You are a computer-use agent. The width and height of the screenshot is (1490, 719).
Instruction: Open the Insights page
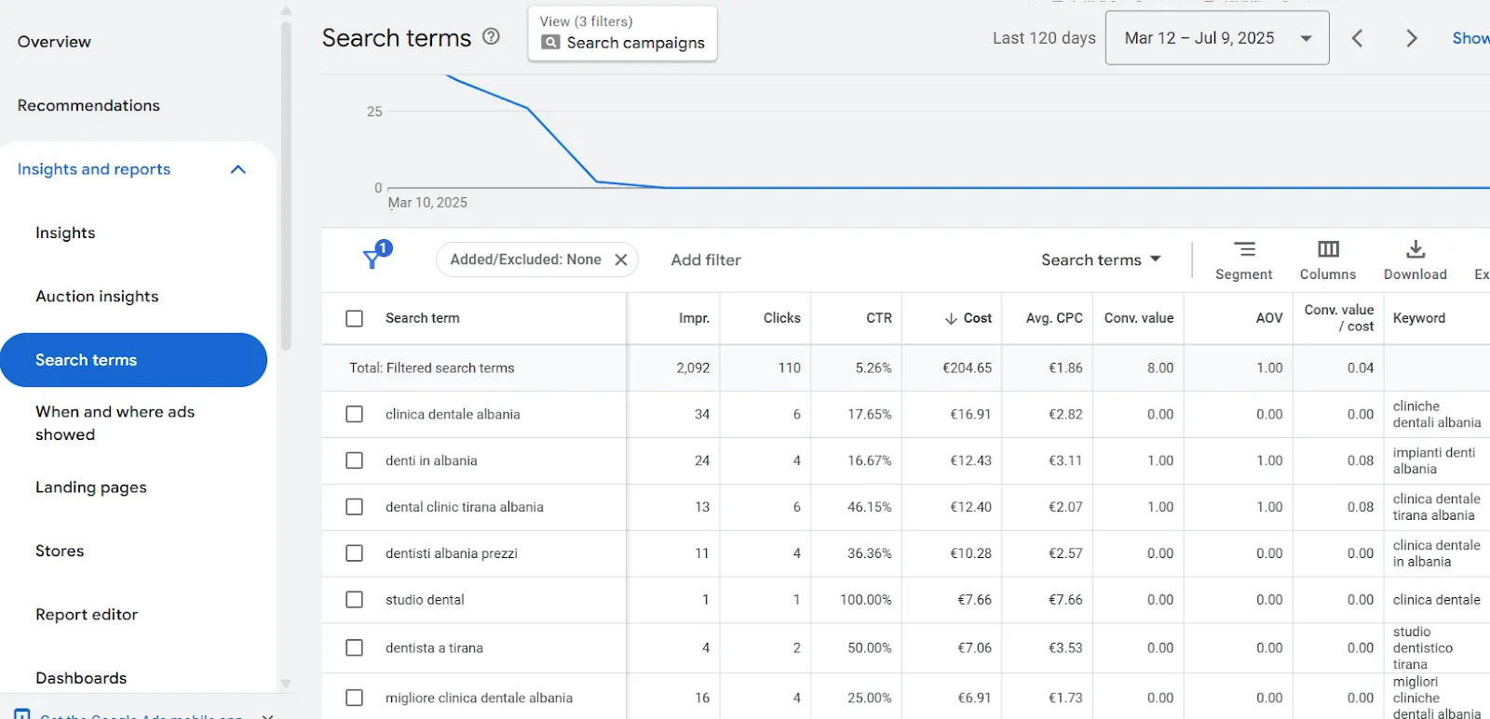click(65, 233)
